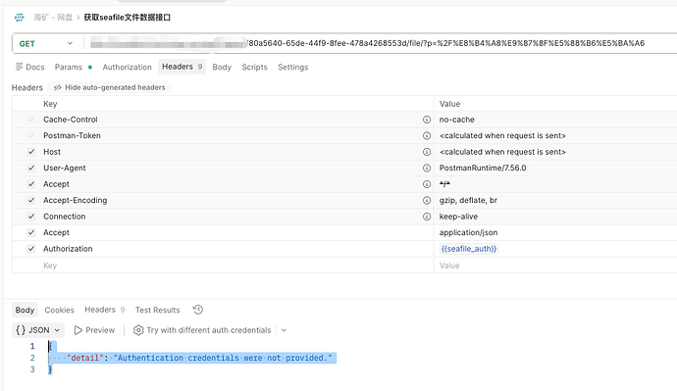677x391 pixels.
Task: Click the info icon on User-Agent row
Action: point(427,168)
